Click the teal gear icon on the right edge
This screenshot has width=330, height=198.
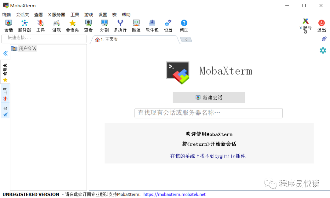pyautogui.click(x=323, y=50)
